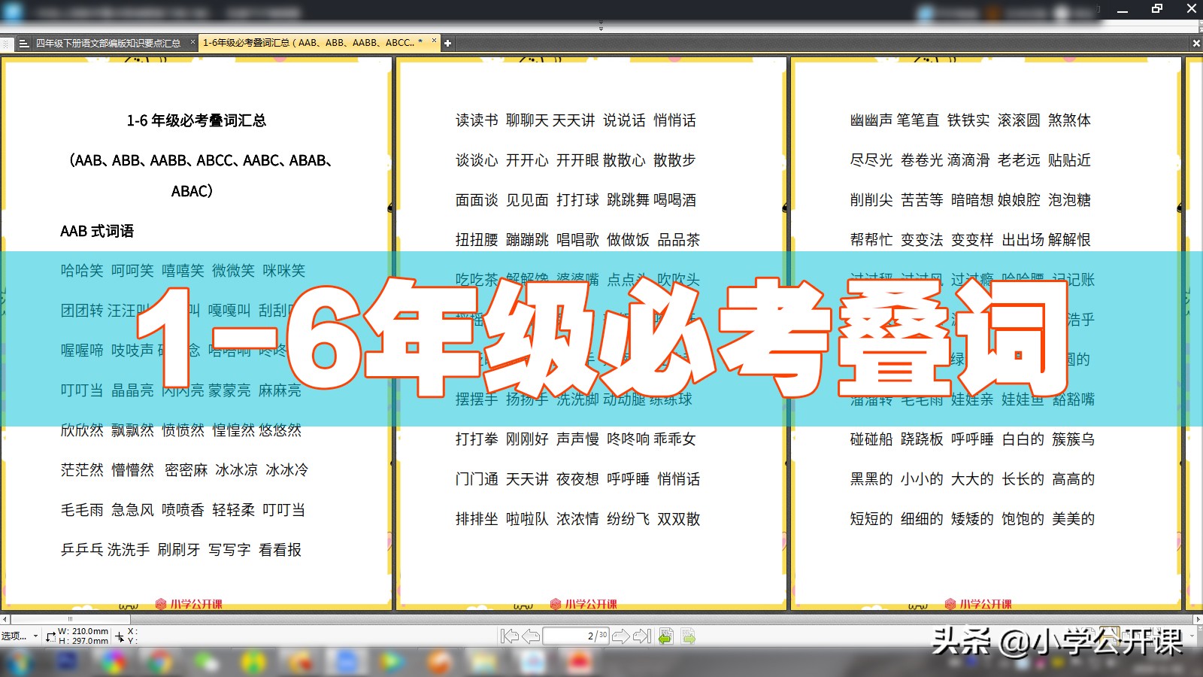
Task: Open Chrome from the taskbar
Action: (159, 663)
